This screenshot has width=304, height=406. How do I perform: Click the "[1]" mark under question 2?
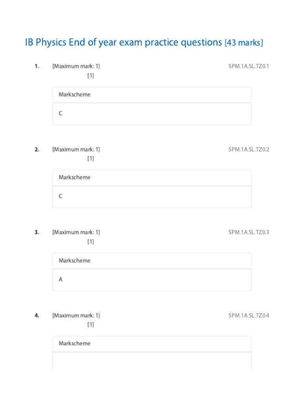point(91,159)
